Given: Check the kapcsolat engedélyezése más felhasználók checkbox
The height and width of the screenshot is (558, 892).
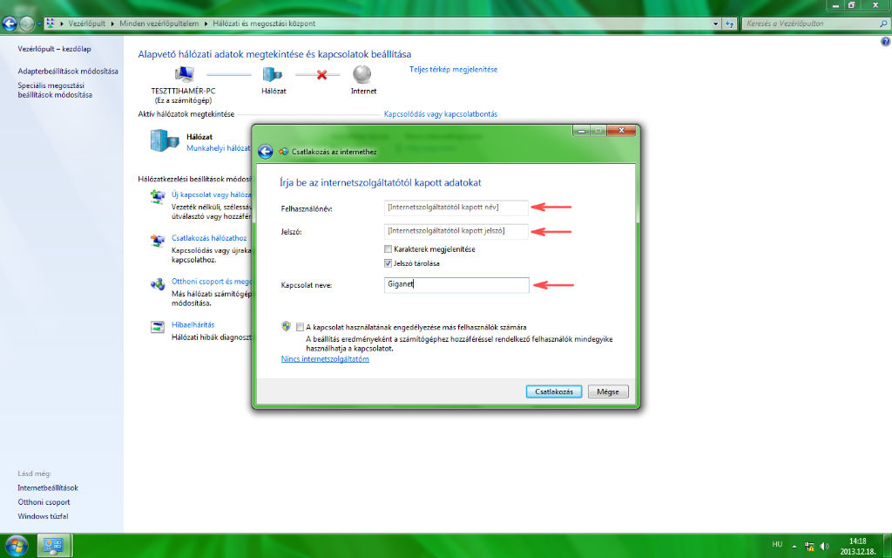Looking at the screenshot, I should (x=301, y=327).
